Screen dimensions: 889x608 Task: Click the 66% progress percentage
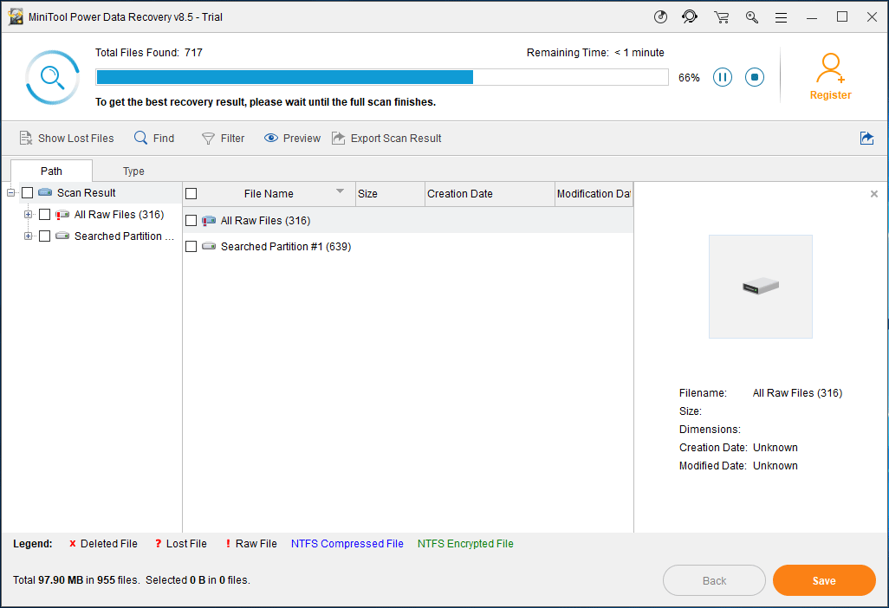coord(689,78)
